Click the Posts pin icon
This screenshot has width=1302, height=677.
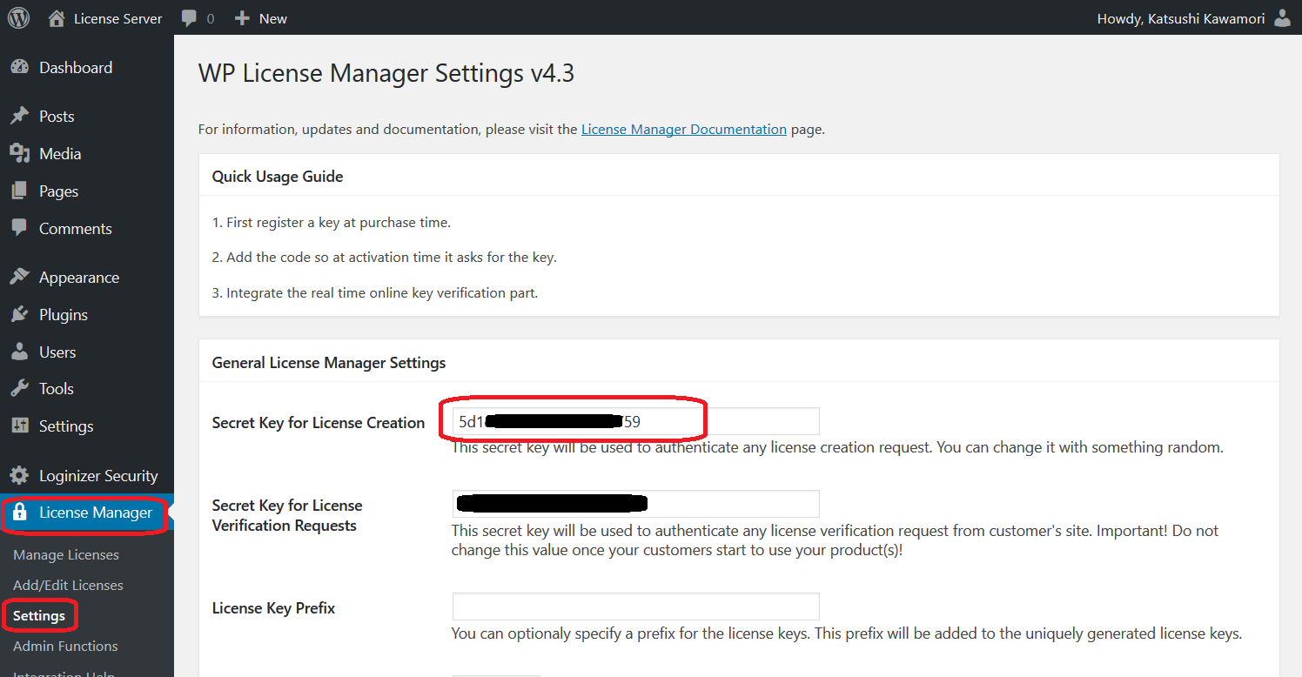pyautogui.click(x=19, y=117)
